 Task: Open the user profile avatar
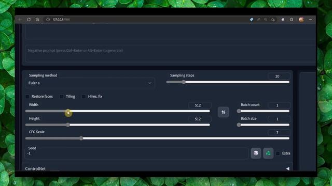(301, 20)
